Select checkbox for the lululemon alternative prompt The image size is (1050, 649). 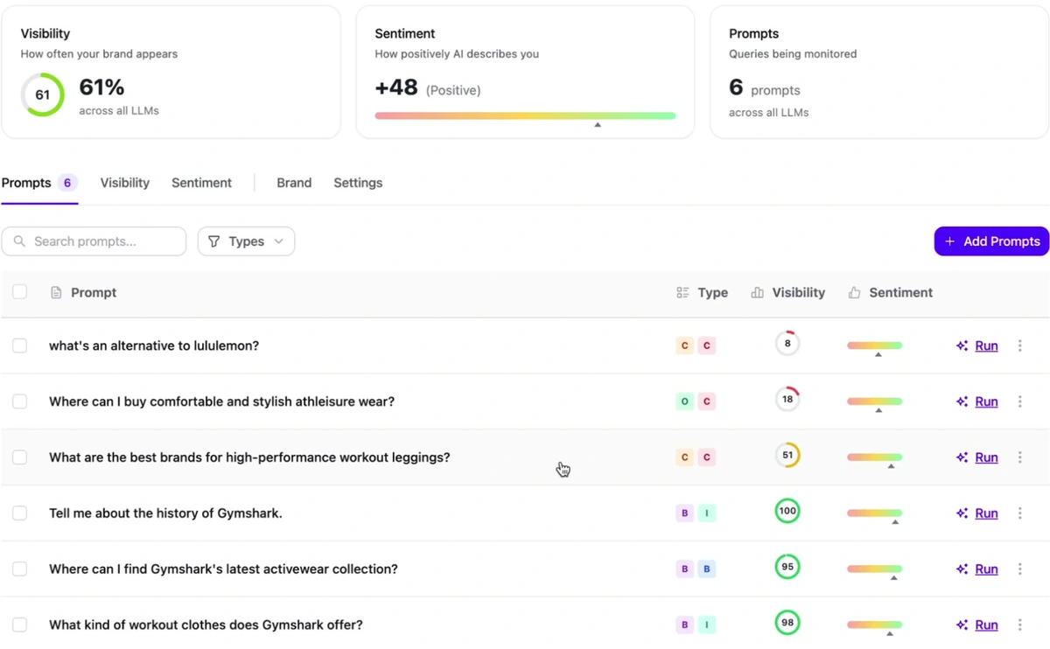(19, 345)
